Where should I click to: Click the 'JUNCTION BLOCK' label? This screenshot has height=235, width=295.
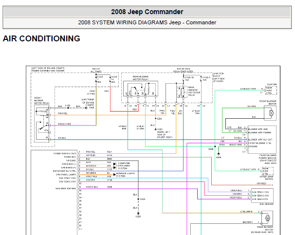pyautogui.click(x=218, y=74)
